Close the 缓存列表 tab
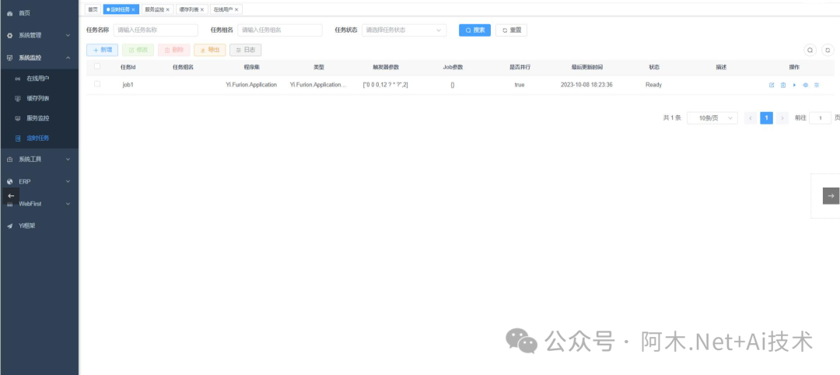The height and width of the screenshot is (375, 840). click(202, 9)
